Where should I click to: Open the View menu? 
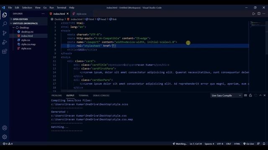click(38, 7)
